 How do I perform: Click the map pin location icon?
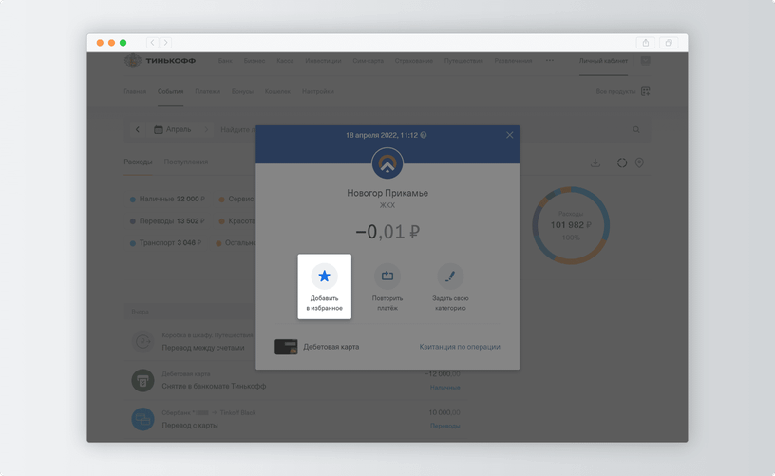click(x=639, y=162)
